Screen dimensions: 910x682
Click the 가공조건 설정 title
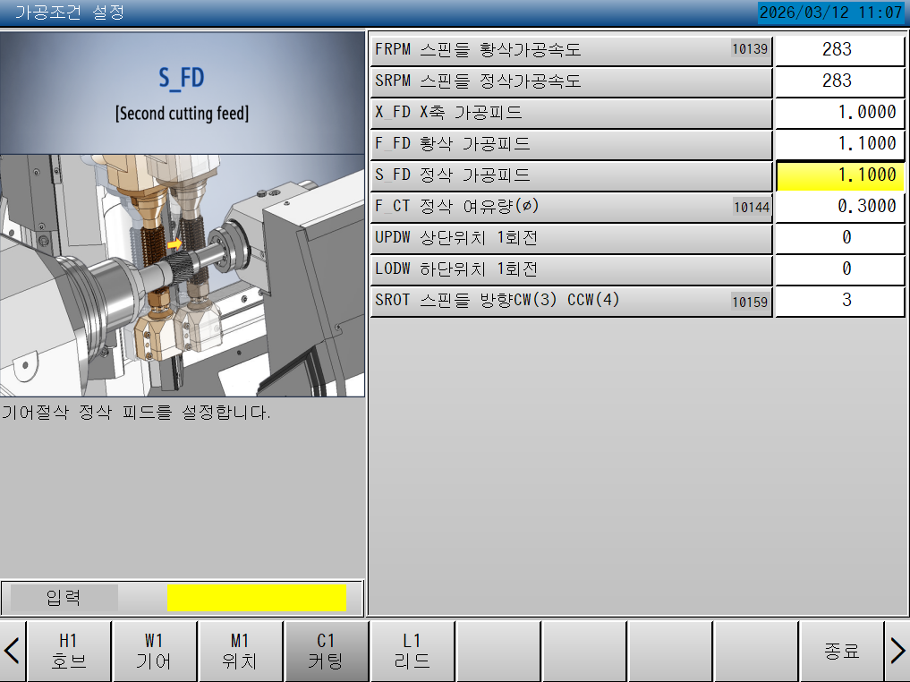click(x=70, y=13)
